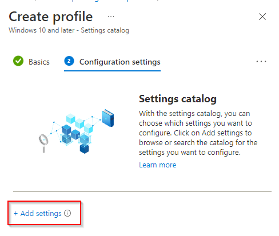Click the magnifying glass in the illustration

point(43,143)
